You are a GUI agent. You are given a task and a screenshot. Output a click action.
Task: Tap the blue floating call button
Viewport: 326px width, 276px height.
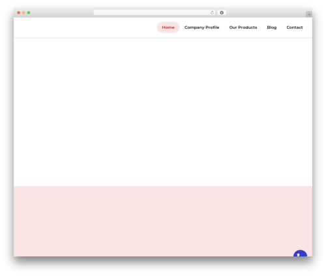point(300,253)
